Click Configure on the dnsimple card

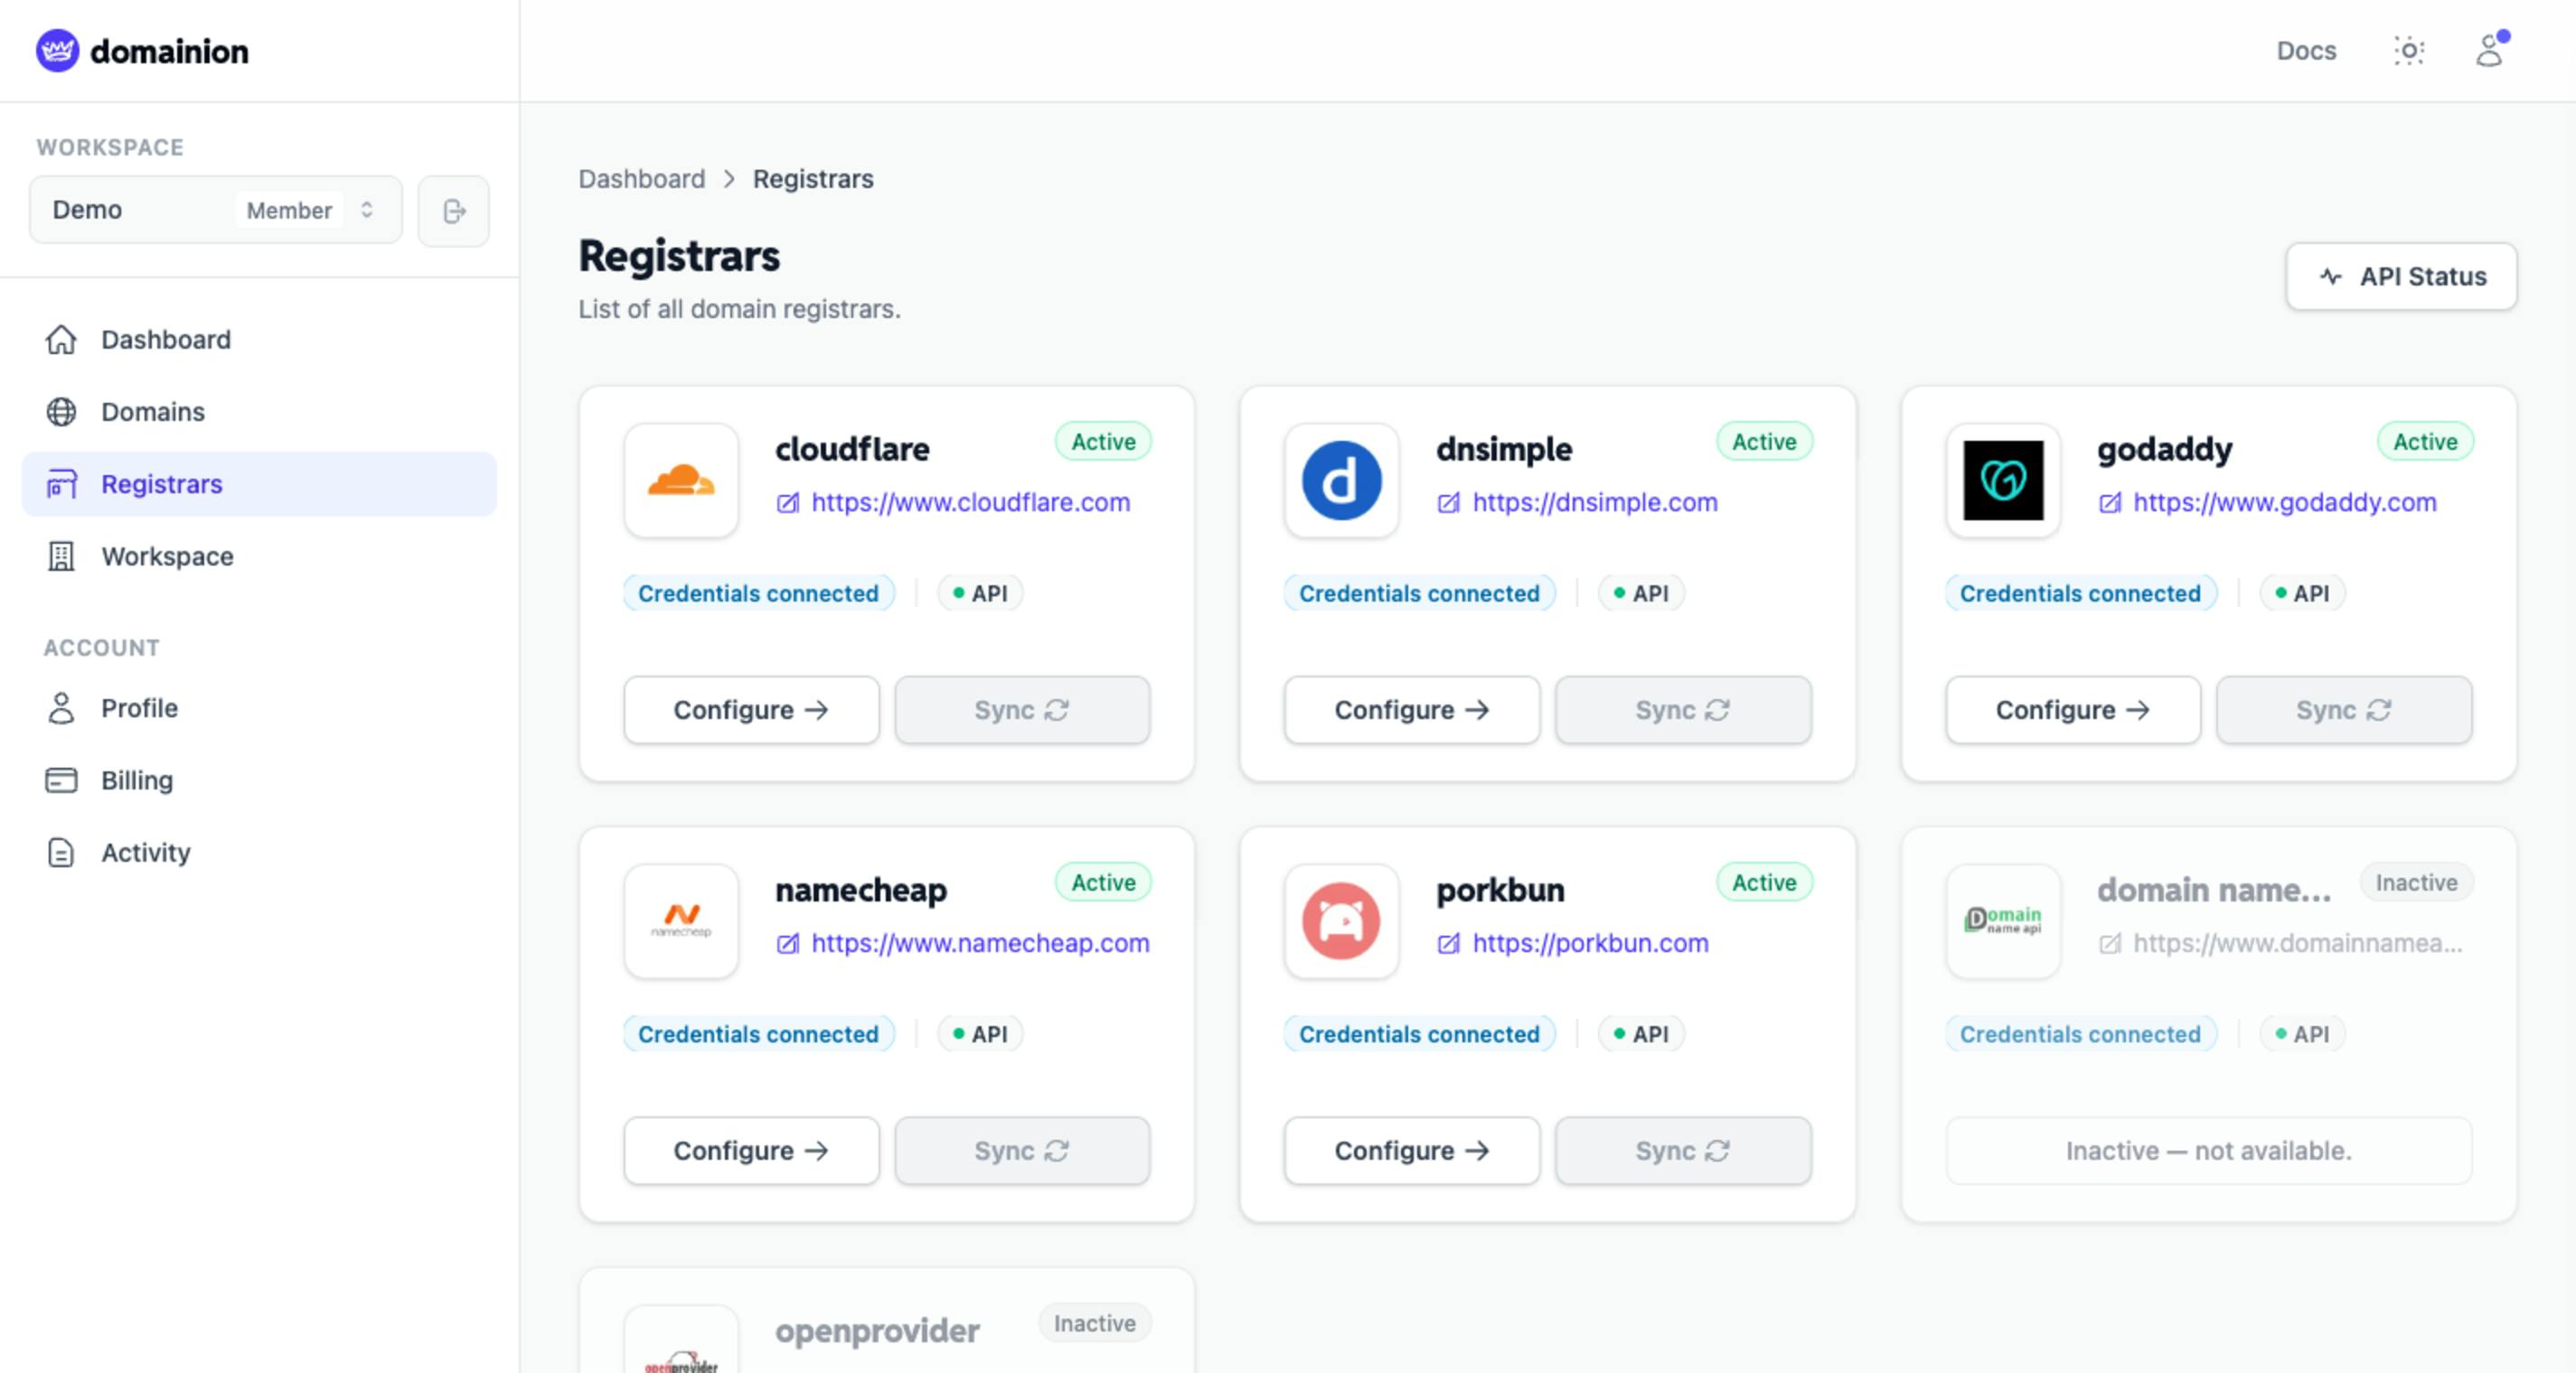[x=1412, y=711]
